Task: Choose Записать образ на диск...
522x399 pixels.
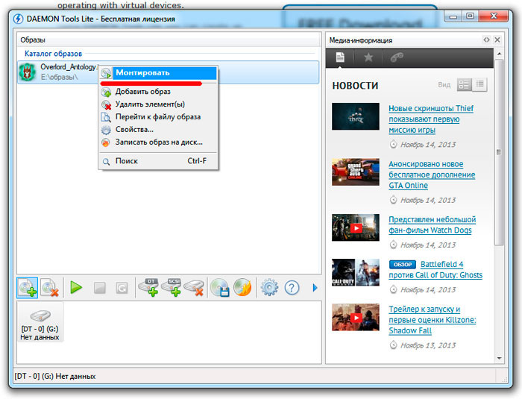Action: (158, 142)
